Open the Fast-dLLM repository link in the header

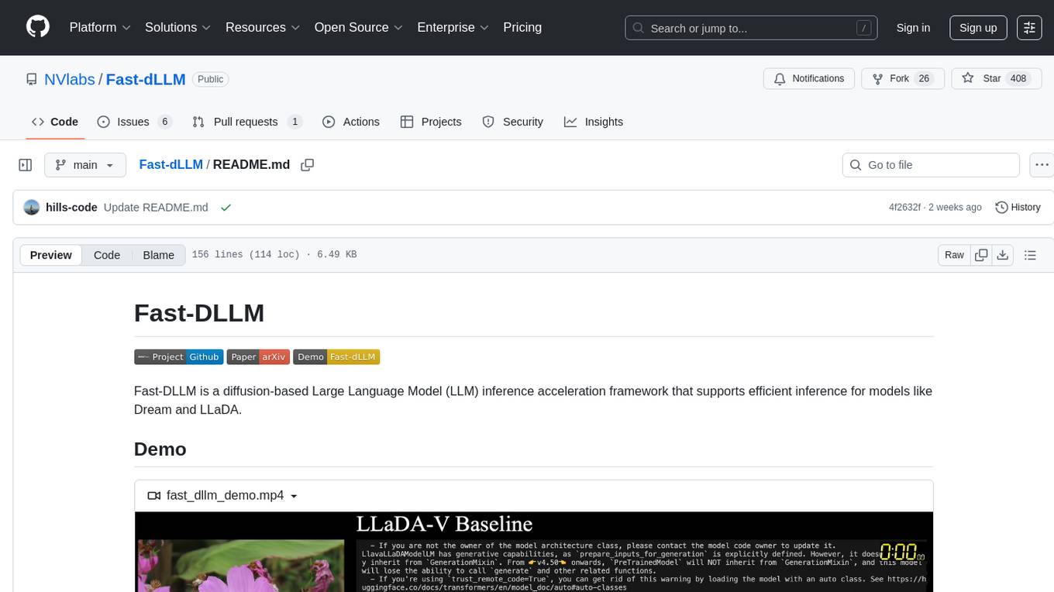(146, 79)
